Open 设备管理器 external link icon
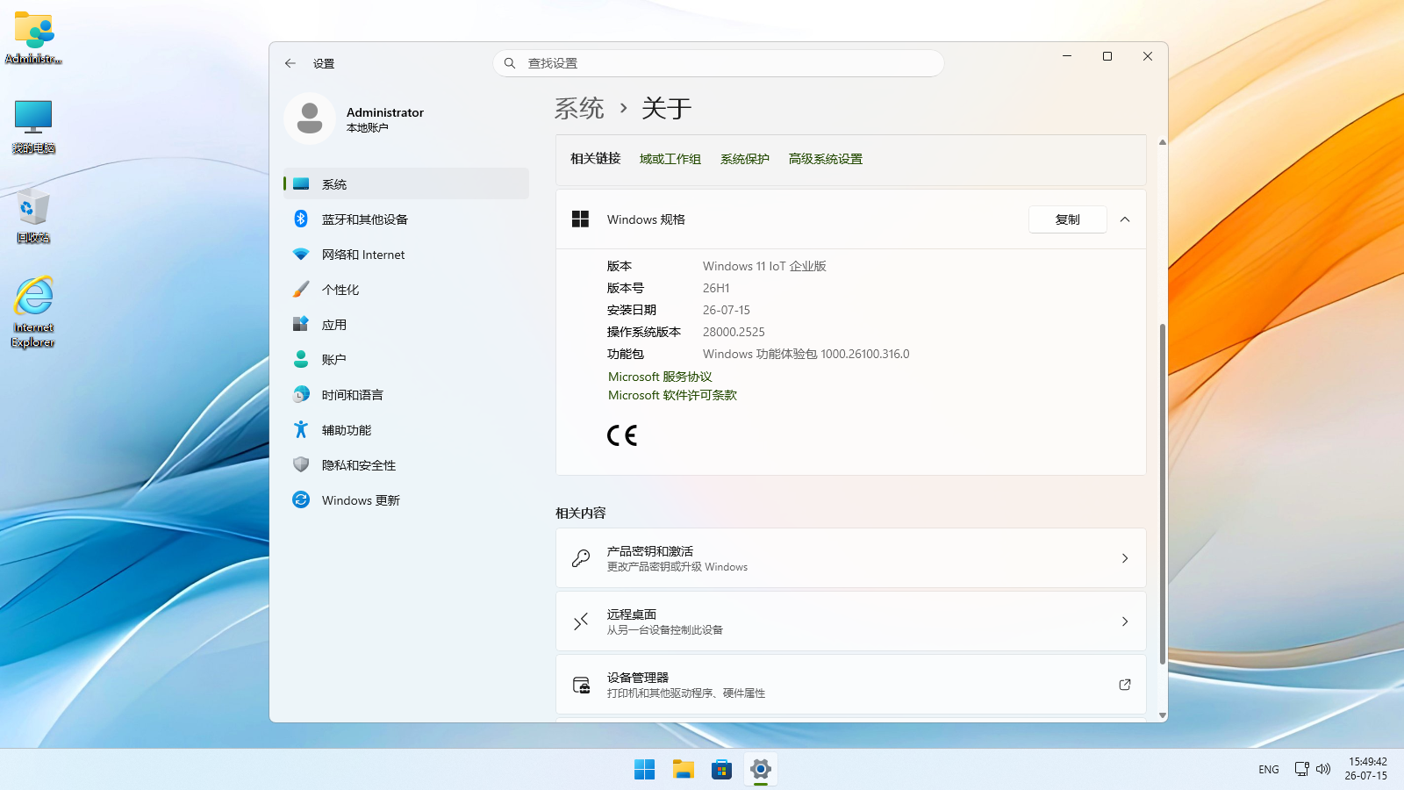 tap(1125, 685)
